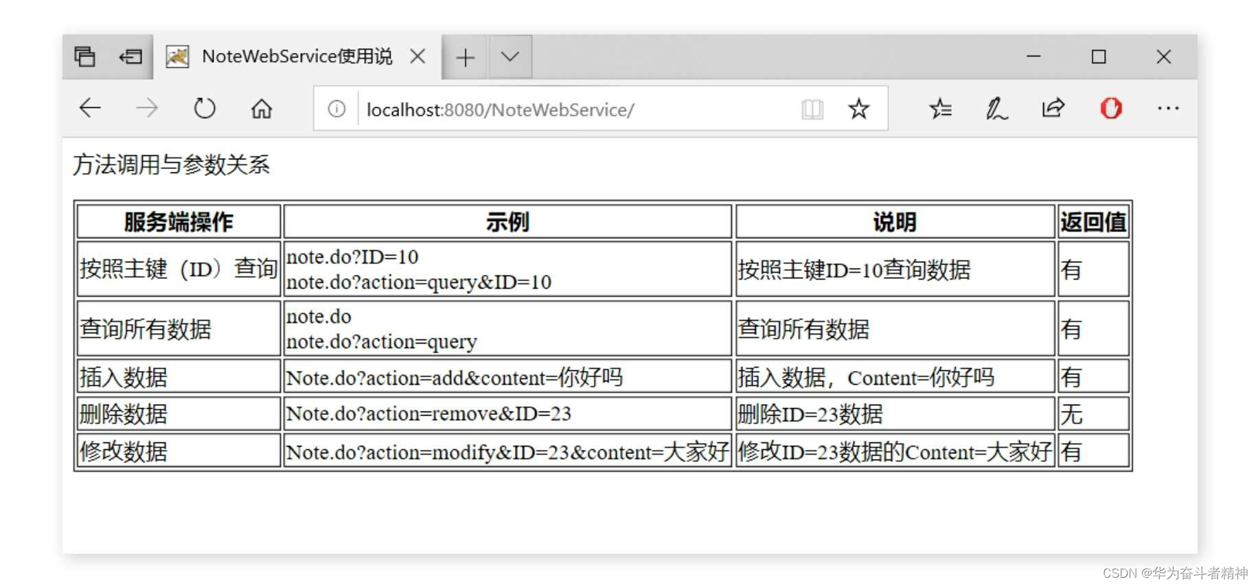Click note.do?action=query&ID=10 example text
The height and width of the screenshot is (586, 1258).
[x=419, y=282]
